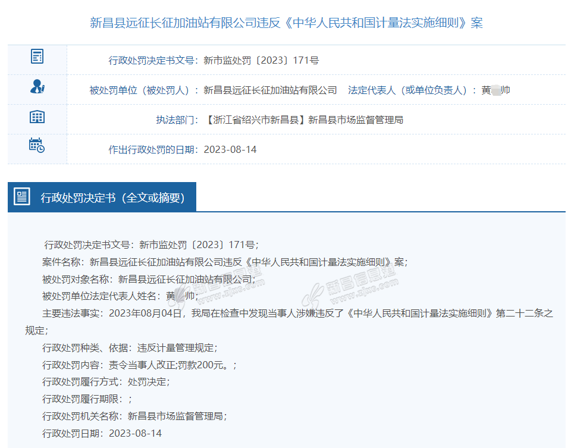This screenshot has width=568, height=448.
Task: Click the 主要违法事实 paragraph's first line
Action: 297,313
